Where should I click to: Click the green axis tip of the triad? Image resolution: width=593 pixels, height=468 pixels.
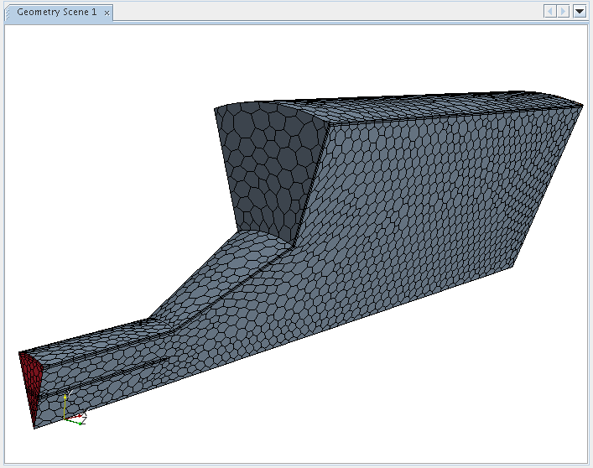81,422
